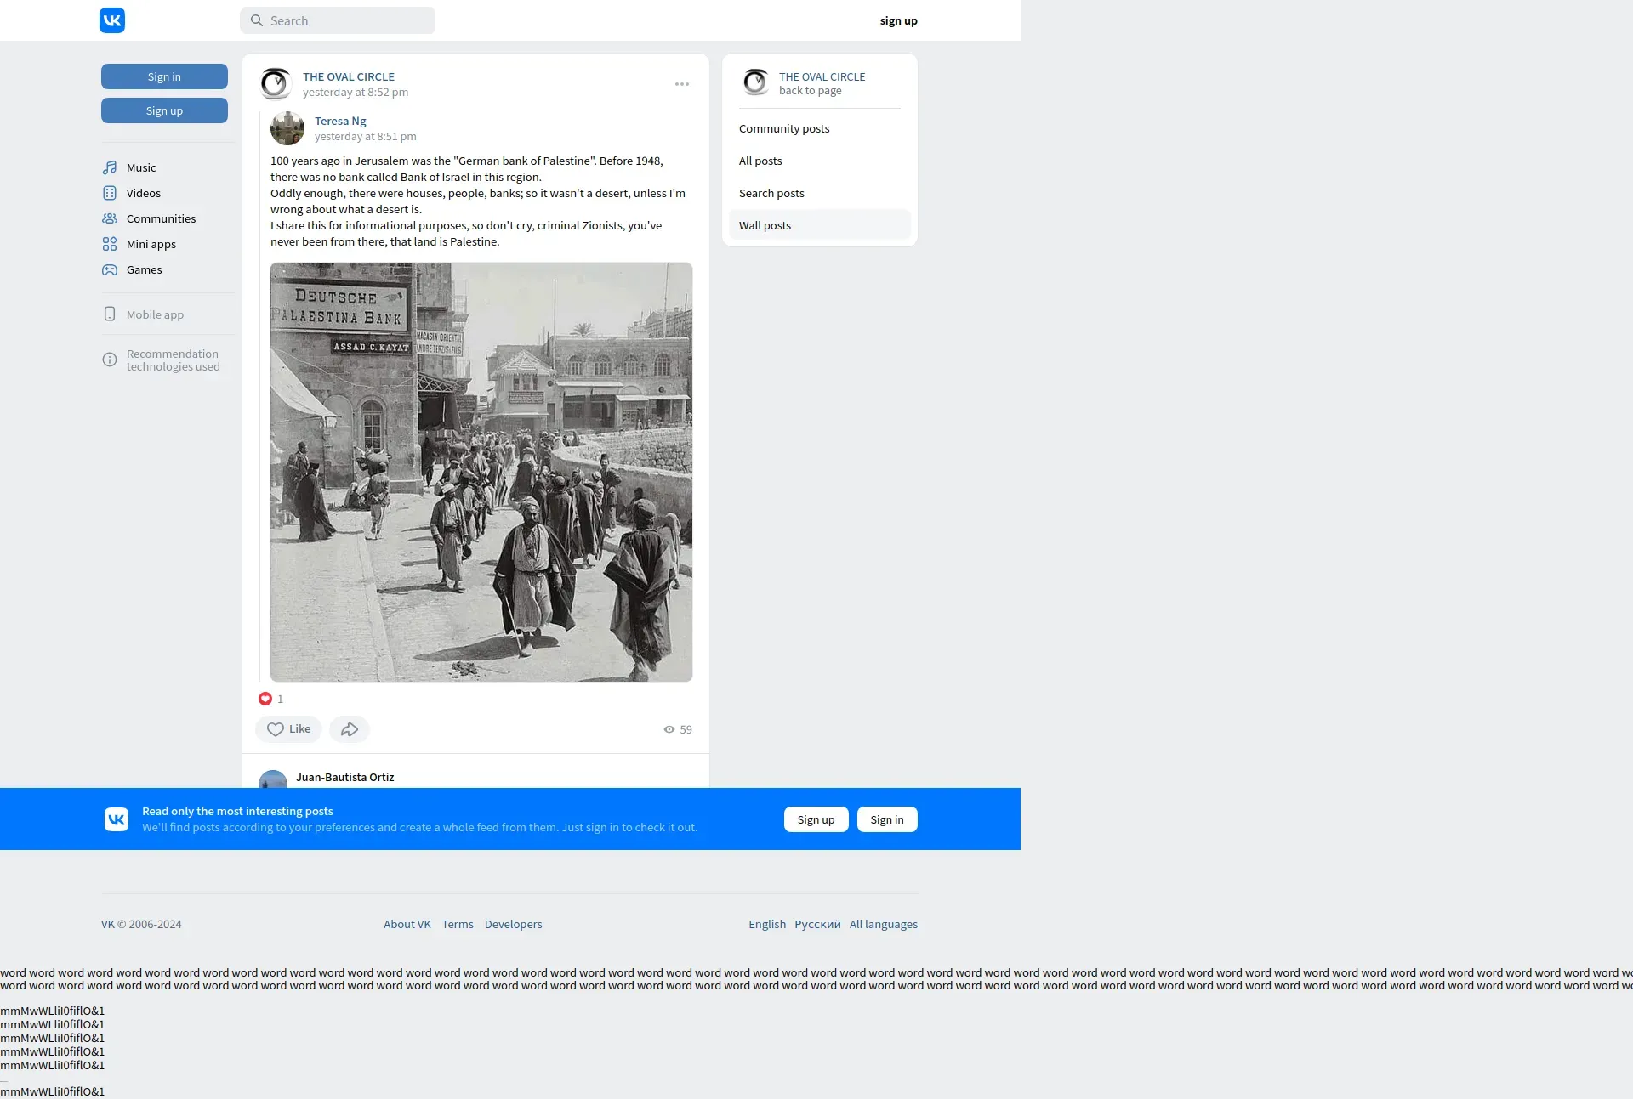Open the Videos section icon
The image size is (1633, 1099).
coord(110,193)
